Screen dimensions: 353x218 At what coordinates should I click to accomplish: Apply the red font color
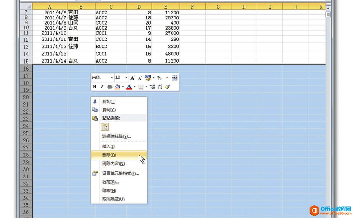[129, 87]
